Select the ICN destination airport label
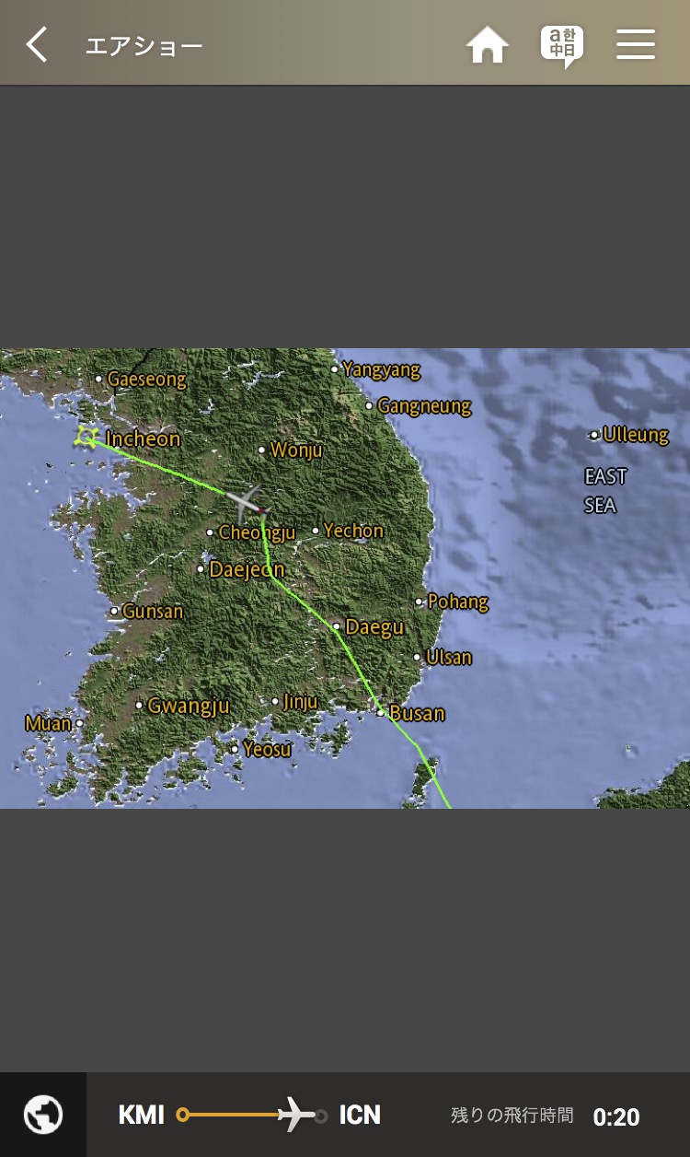The width and height of the screenshot is (690, 1157). tap(360, 1116)
